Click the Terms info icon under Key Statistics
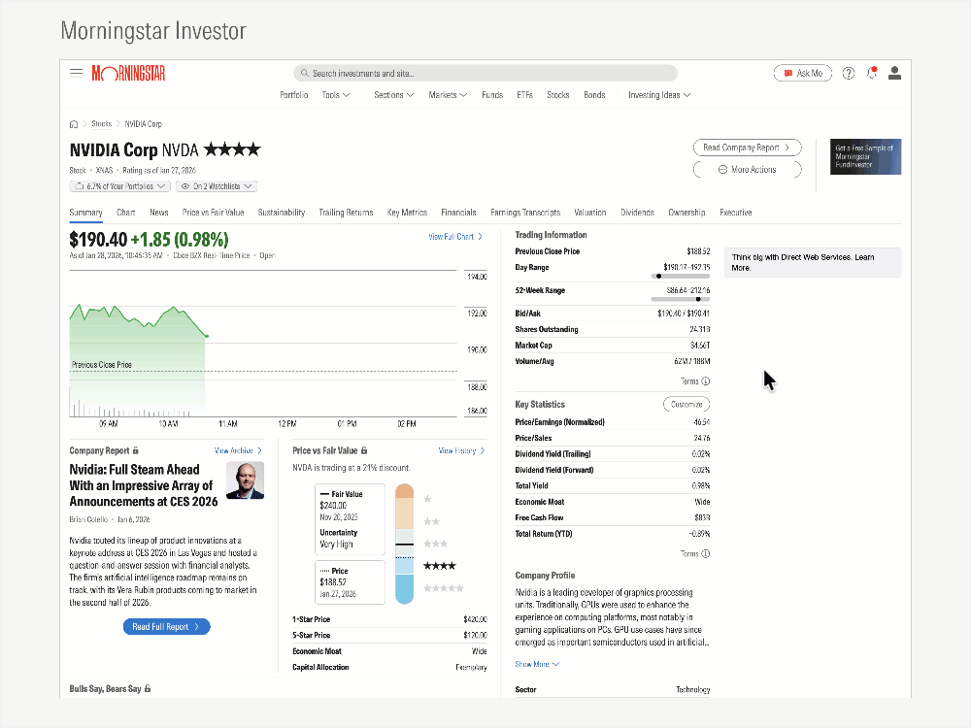971x728 pixels. click(705, 553)
